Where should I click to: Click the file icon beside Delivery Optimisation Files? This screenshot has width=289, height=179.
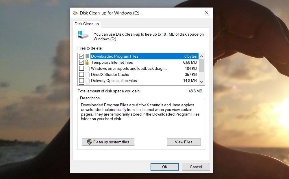[x=88, y=81]
